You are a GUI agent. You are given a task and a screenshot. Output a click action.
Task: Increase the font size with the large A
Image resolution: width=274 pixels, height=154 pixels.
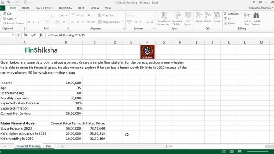[x=62, y=15]
